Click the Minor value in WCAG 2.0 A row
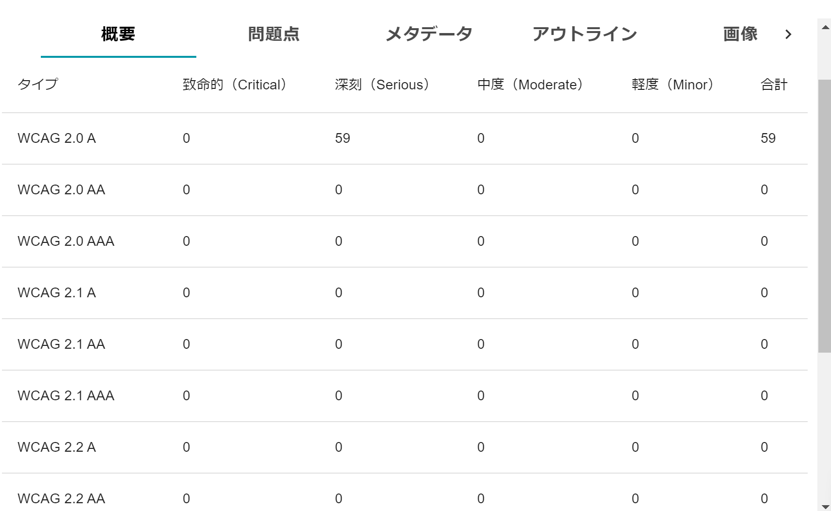Screen dimensions: 831x511 pos(635,138)
